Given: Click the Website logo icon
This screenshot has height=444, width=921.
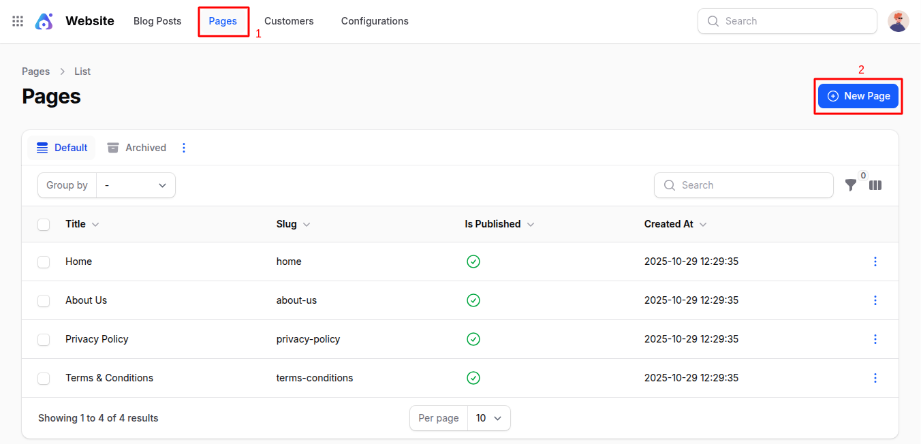Looking at the screenshot, I should tap(44, 21).
